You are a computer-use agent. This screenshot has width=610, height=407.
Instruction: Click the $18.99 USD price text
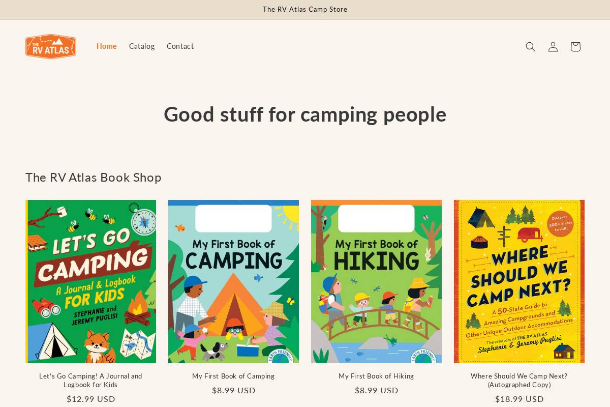coord(519,399)
